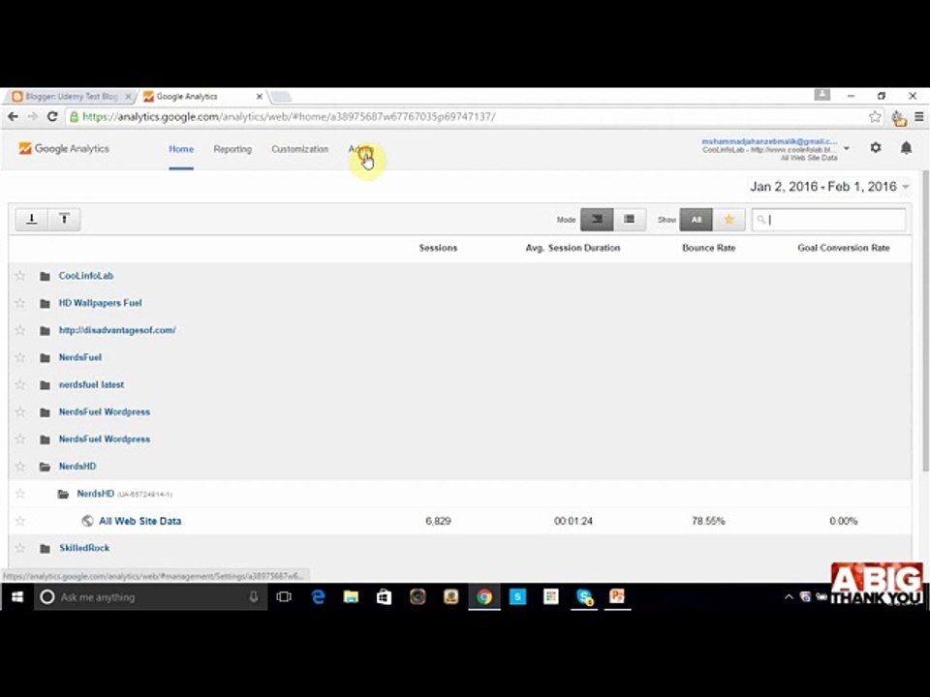
Task: Star the CoolInfoLab account
Action: [20, 276]
